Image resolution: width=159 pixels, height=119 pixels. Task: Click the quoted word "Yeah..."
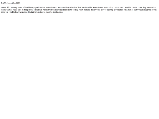(x=135, y=7)
